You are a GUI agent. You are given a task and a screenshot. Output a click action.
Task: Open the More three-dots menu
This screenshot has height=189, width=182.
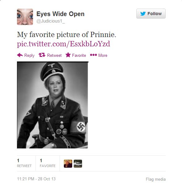click(93, 55)
